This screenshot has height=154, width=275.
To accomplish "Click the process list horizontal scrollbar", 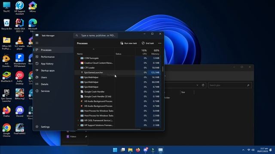I will coord(109,129).
